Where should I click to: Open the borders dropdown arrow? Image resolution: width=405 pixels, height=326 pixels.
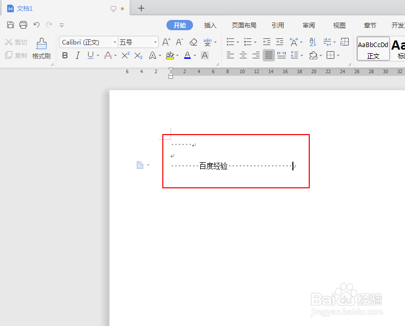tap(338, 55)
